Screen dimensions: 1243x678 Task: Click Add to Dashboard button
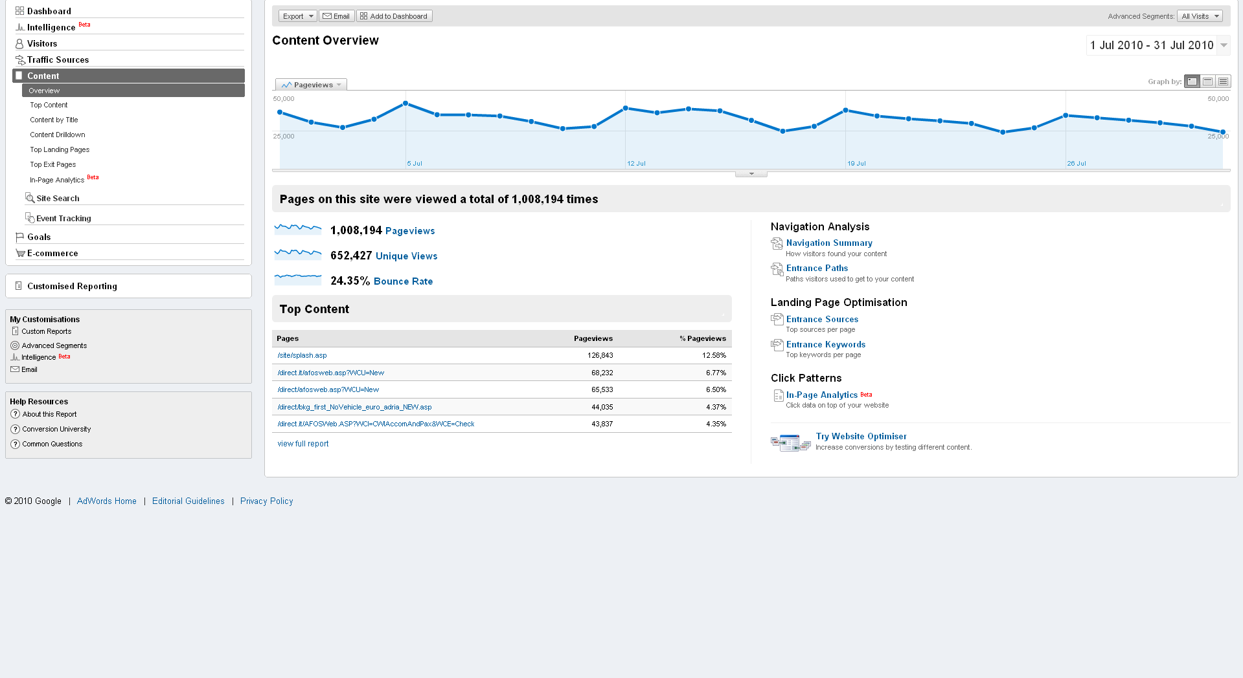click(x=394, y=16)
